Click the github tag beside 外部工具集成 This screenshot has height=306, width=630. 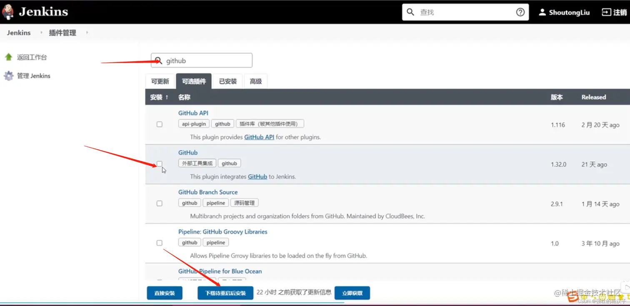point(229,163)
